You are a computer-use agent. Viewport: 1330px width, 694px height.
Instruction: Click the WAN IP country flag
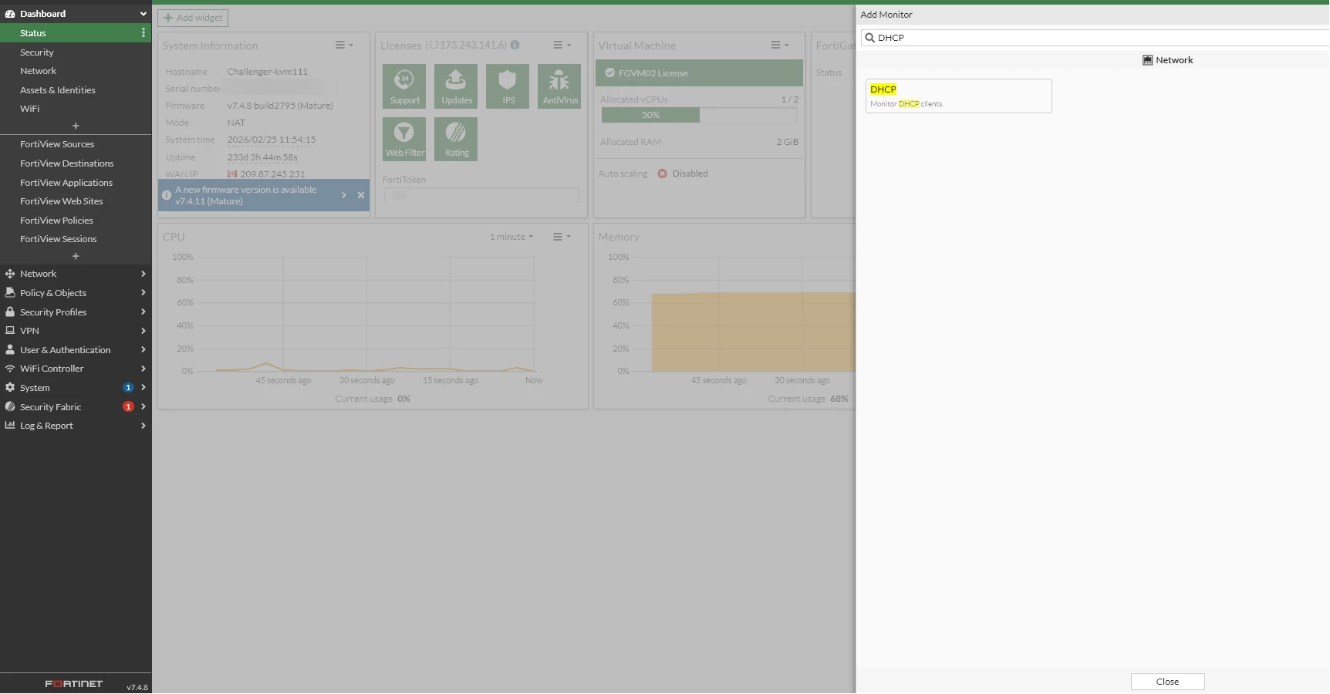pyautogui.click(x=232, y=174)
